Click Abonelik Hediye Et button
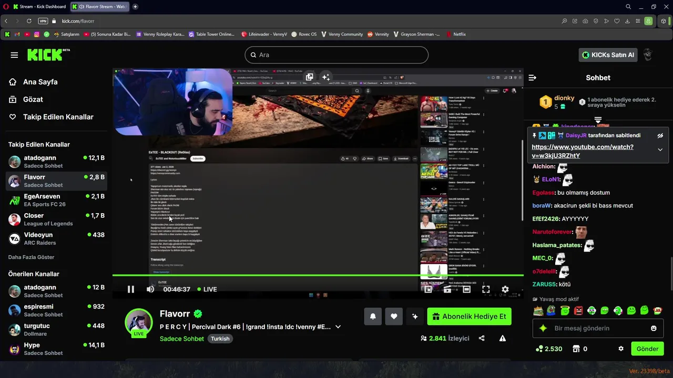673x378 pixels. (x=469, y=316)
